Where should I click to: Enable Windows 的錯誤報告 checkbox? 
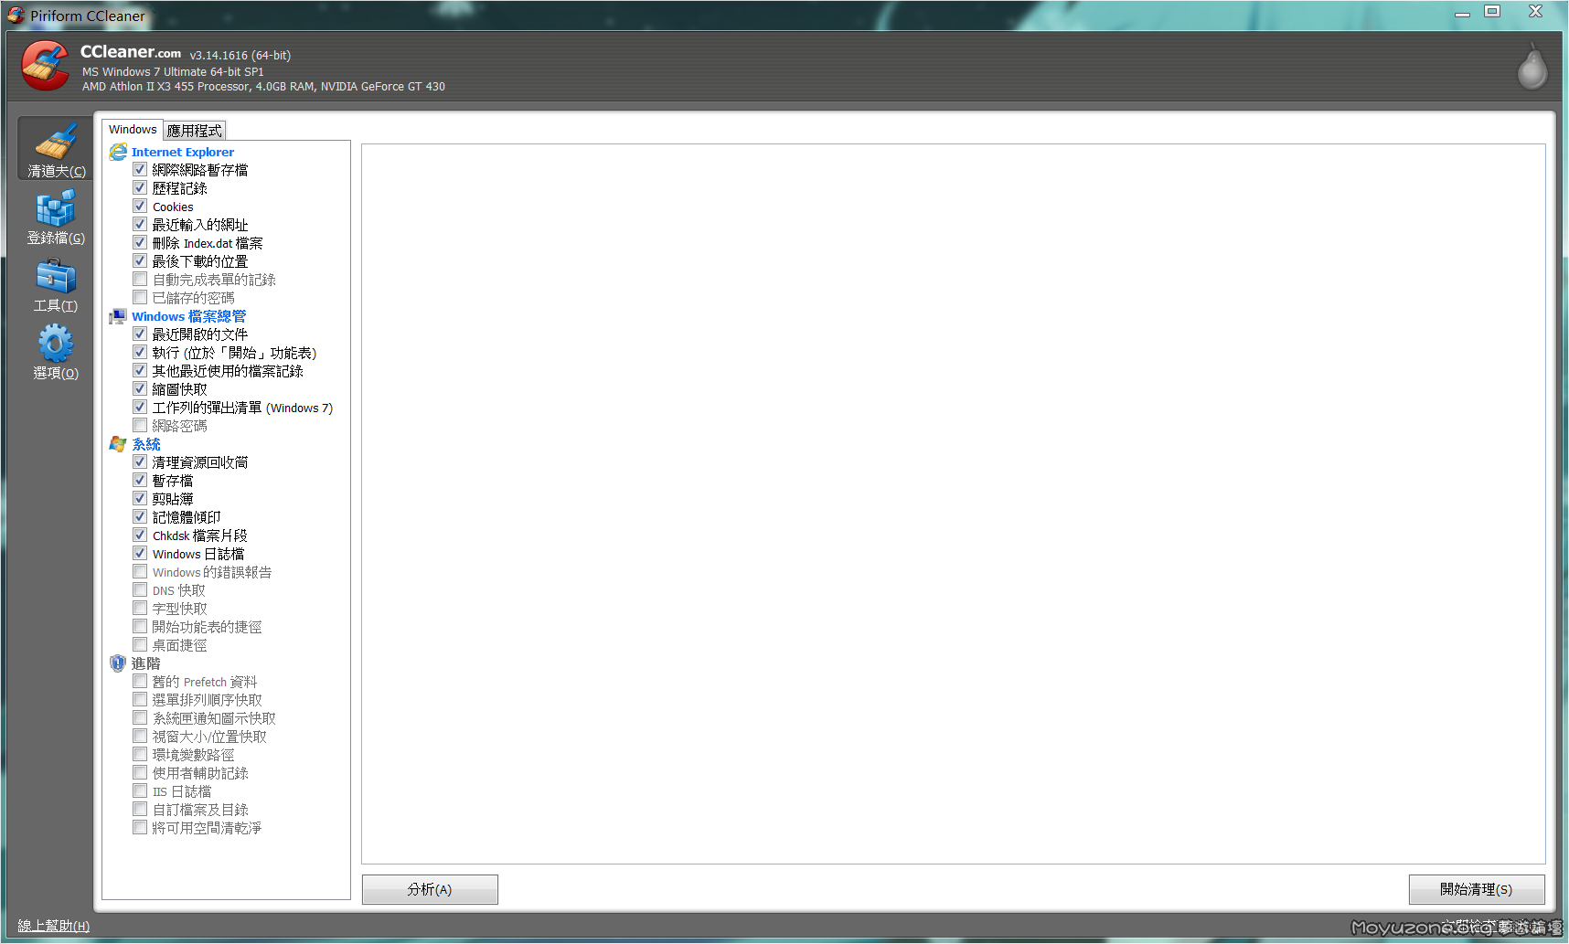click(x=140, y=571)
